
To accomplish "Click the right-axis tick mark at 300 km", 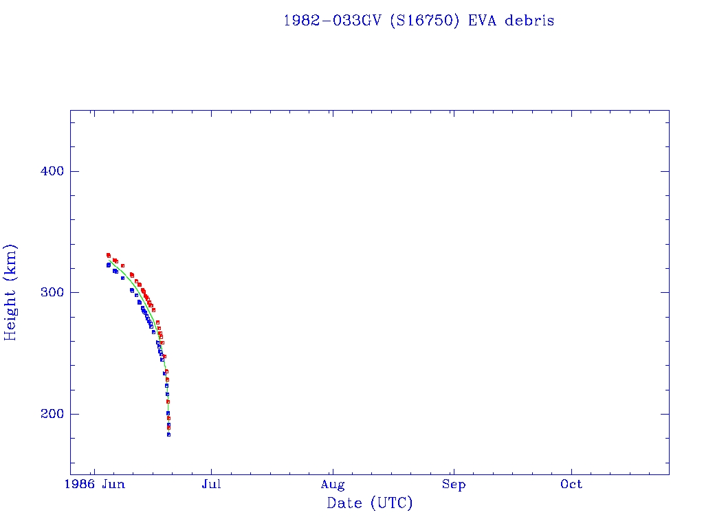I will click(x=665, y=292).
